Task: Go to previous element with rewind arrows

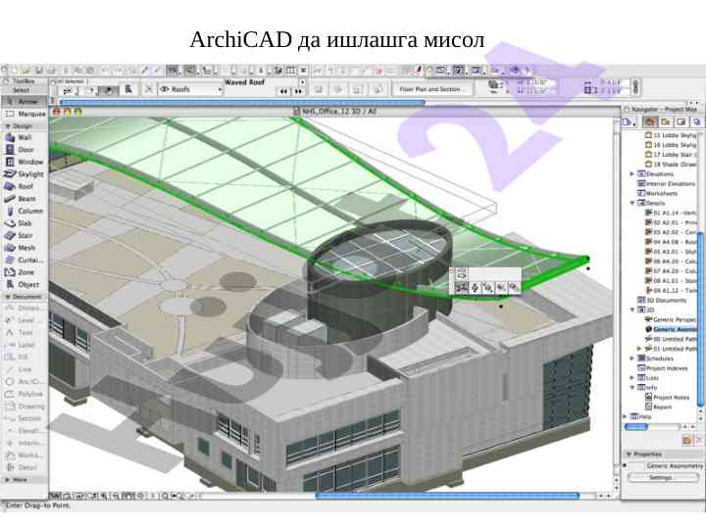Action: (x=283, y=91)
